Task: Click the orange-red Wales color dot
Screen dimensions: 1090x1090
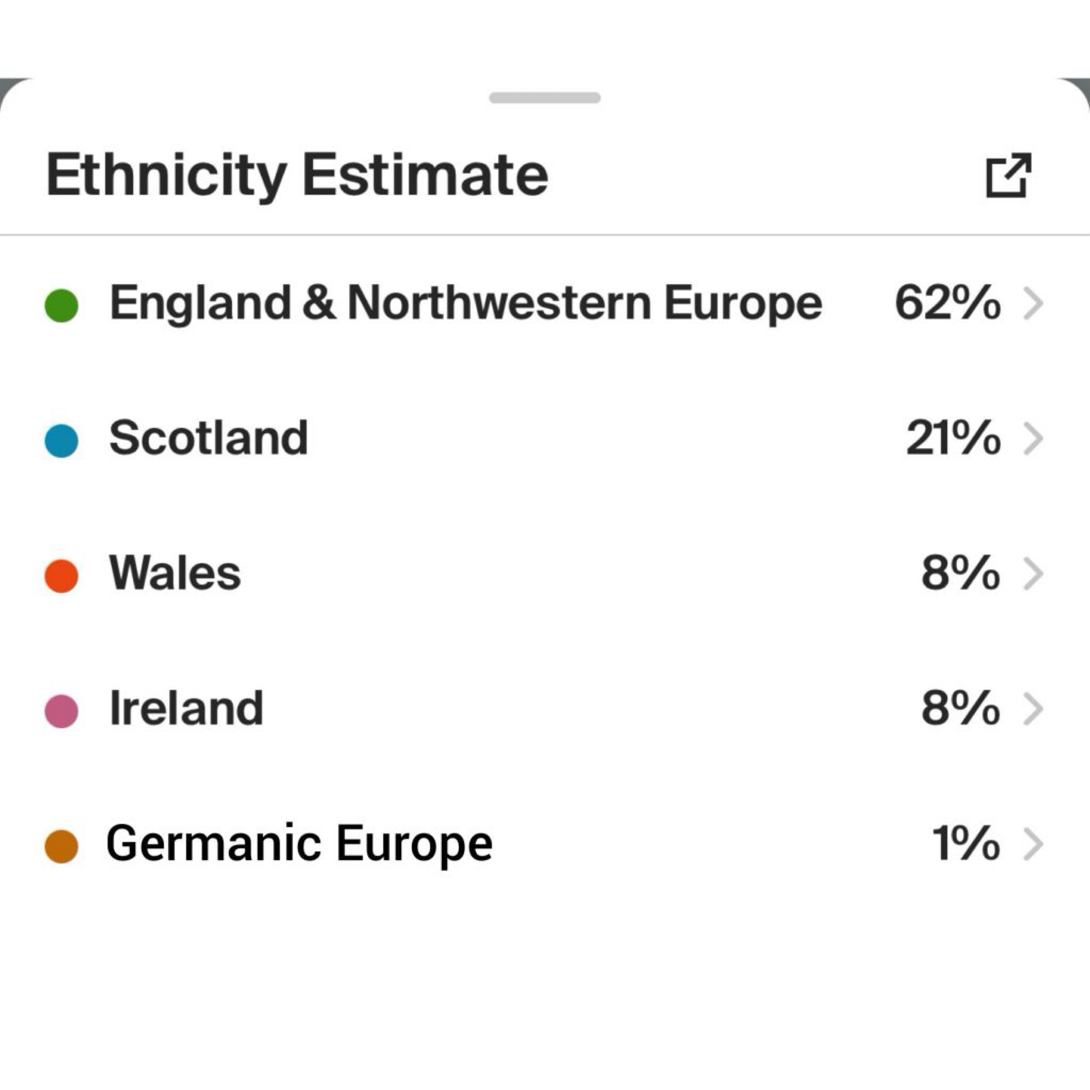Action: (x=61, y=576)
